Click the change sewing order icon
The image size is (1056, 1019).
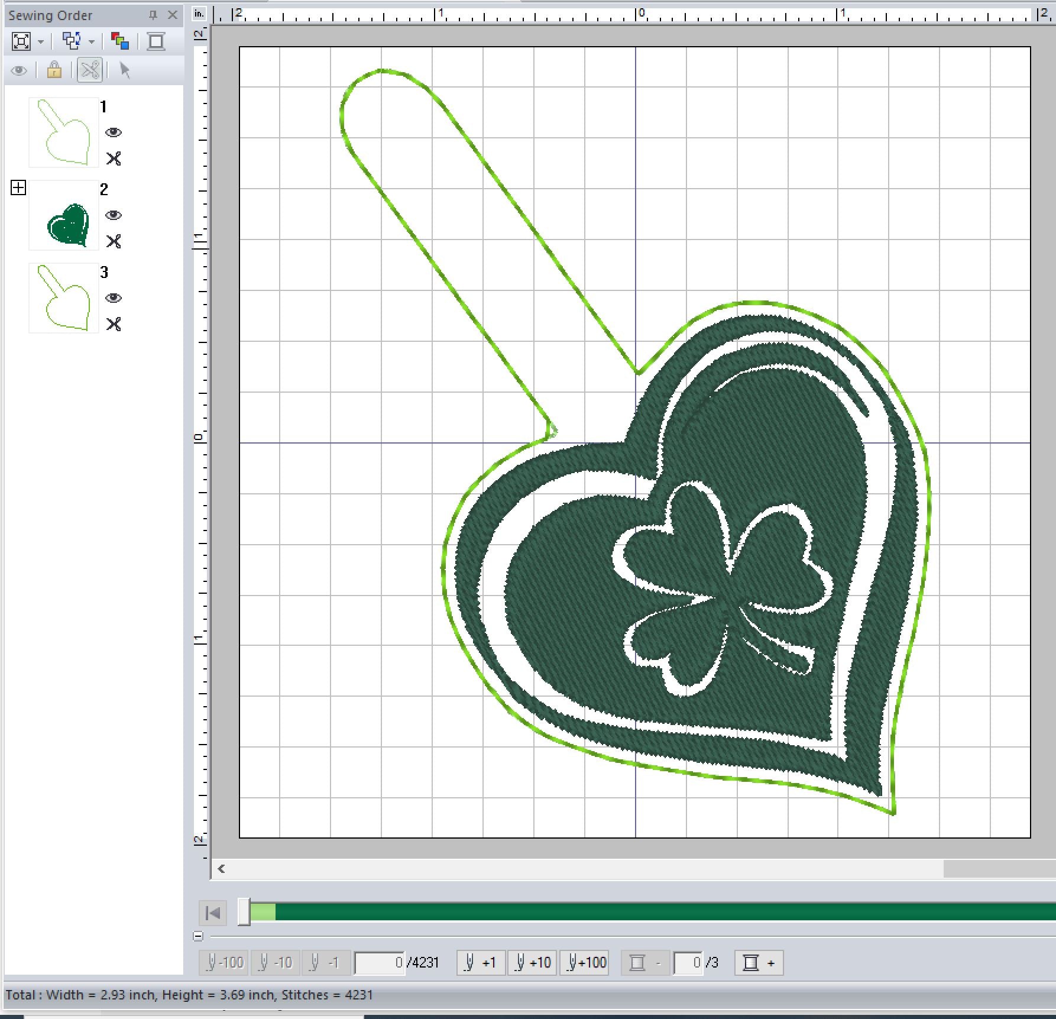point(72,41)
